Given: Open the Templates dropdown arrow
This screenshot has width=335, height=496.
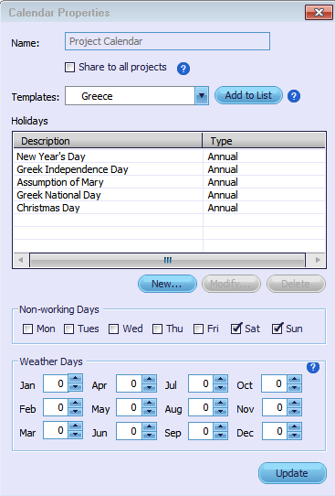Looking at the screenshot, I should click(202, 96).
